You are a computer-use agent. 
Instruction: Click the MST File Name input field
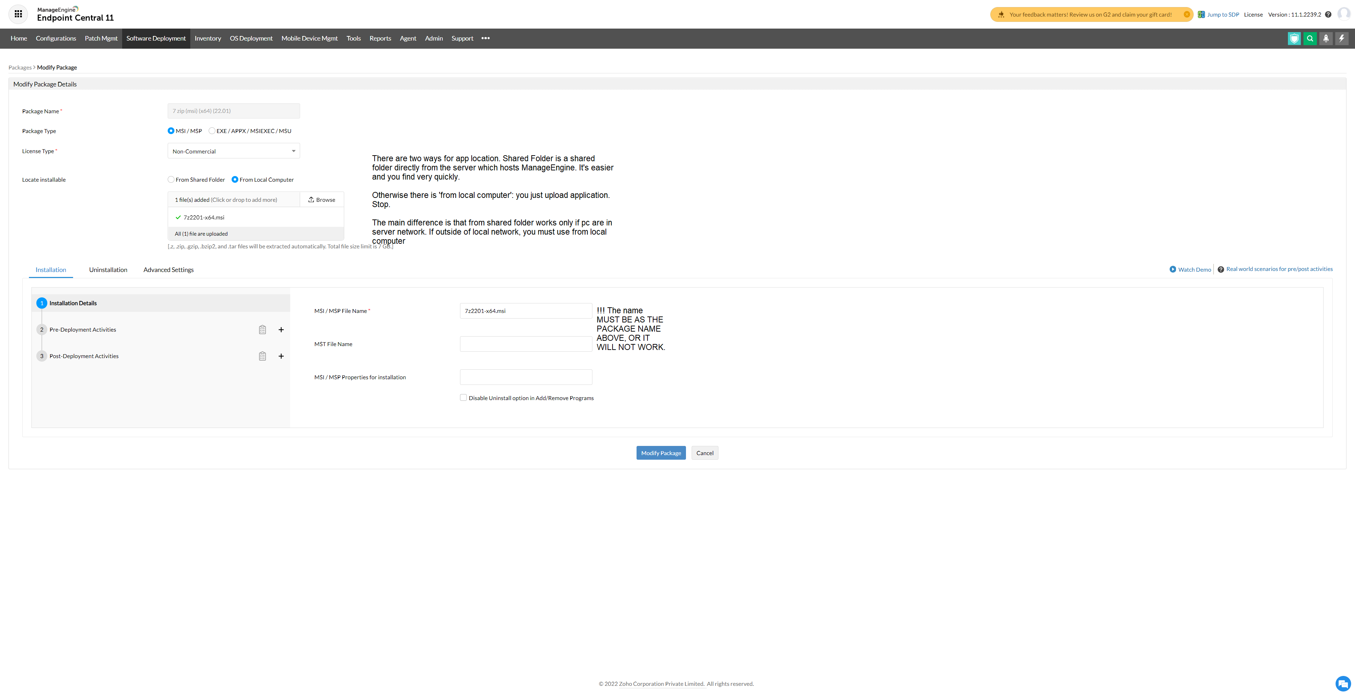pyautogui.click(x=525, y=344)
